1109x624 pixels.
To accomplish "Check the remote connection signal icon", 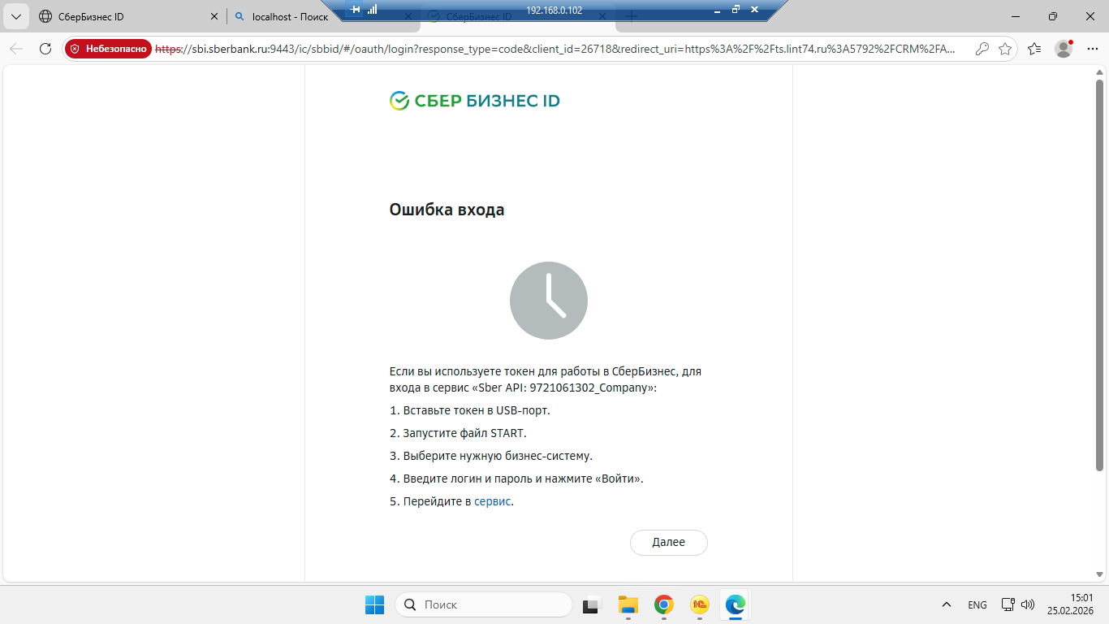I will [x=372, y=10].
